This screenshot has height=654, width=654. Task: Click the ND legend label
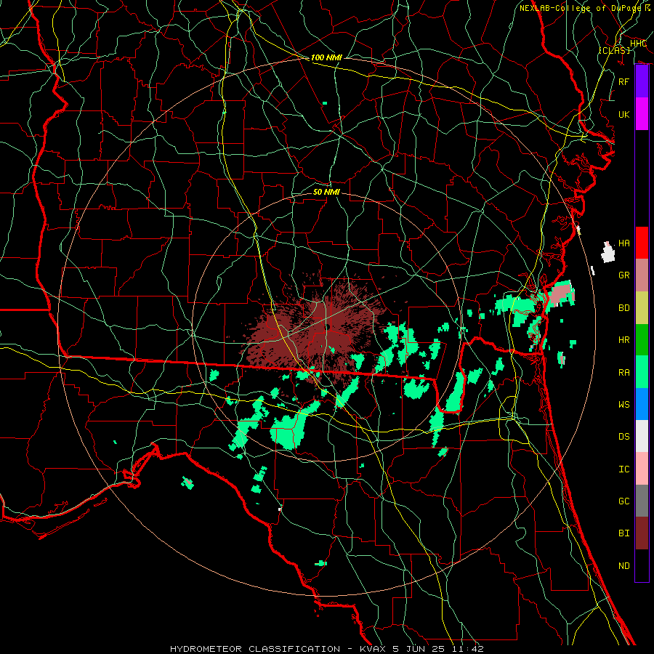pyautogui.click(x=624, y=566)
